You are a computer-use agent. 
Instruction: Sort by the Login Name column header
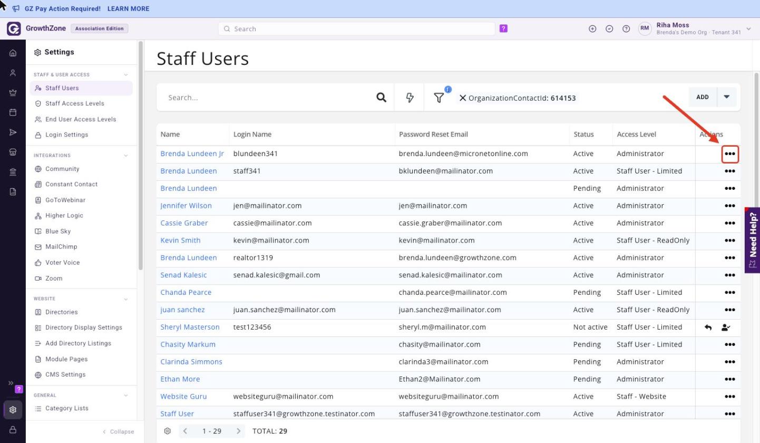point(252,134)
